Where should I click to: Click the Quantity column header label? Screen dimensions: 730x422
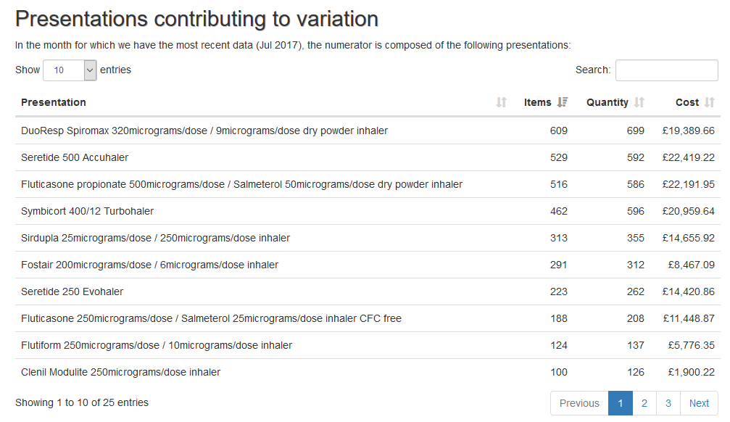click(607, 102)
